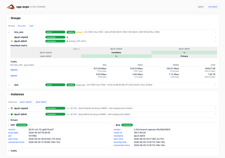Image resolution: width=225 pixels, height=158 pixels.
Task: Click the vpp-evpn fox logo
Action: coord(11,7)
